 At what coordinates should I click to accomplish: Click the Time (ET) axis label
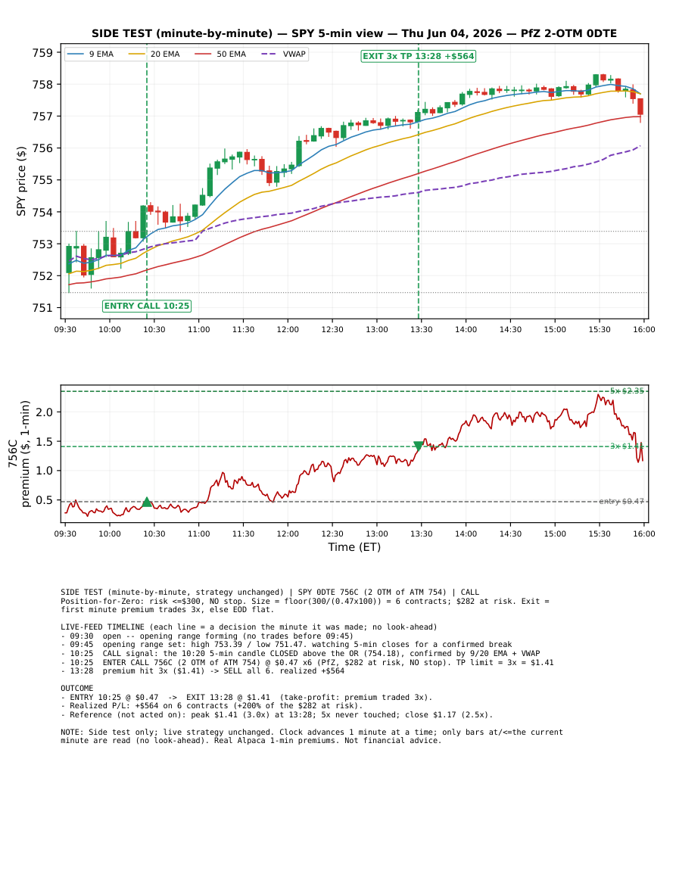354,547
